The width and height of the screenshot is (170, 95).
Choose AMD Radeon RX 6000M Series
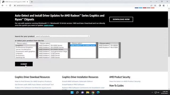[53, 47]
